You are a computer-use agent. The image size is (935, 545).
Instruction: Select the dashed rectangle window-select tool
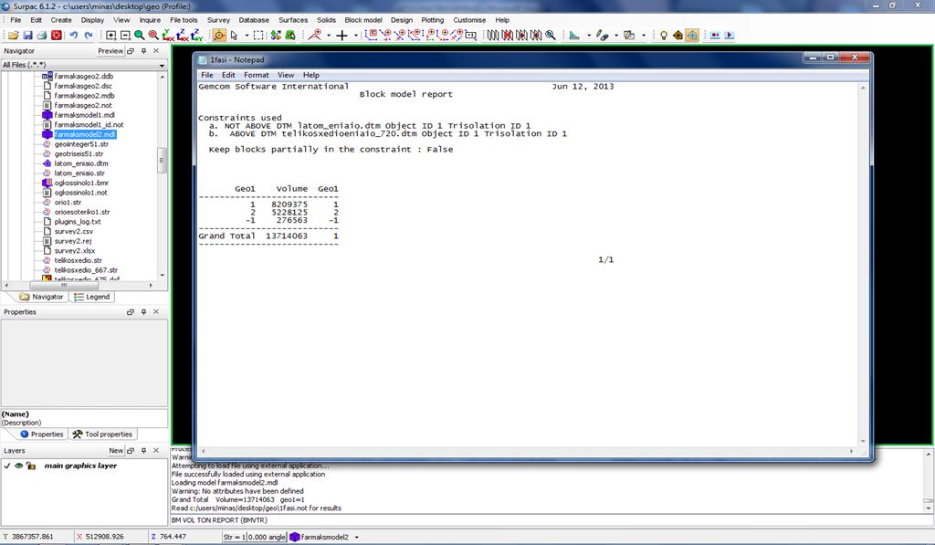click(x=258, y=36)
